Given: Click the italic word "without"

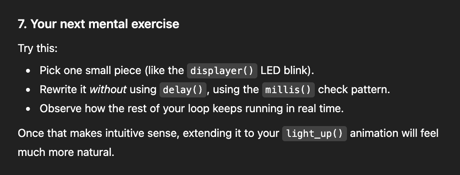Looking at the screenshot, I should [x=108, y=90].
